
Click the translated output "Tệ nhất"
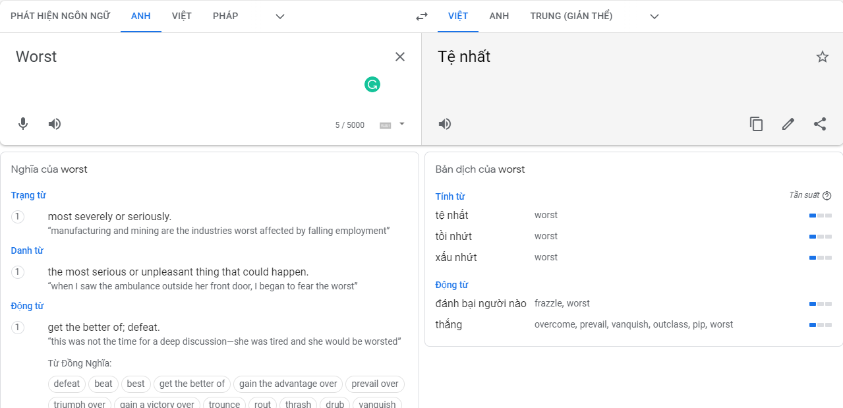464,57
